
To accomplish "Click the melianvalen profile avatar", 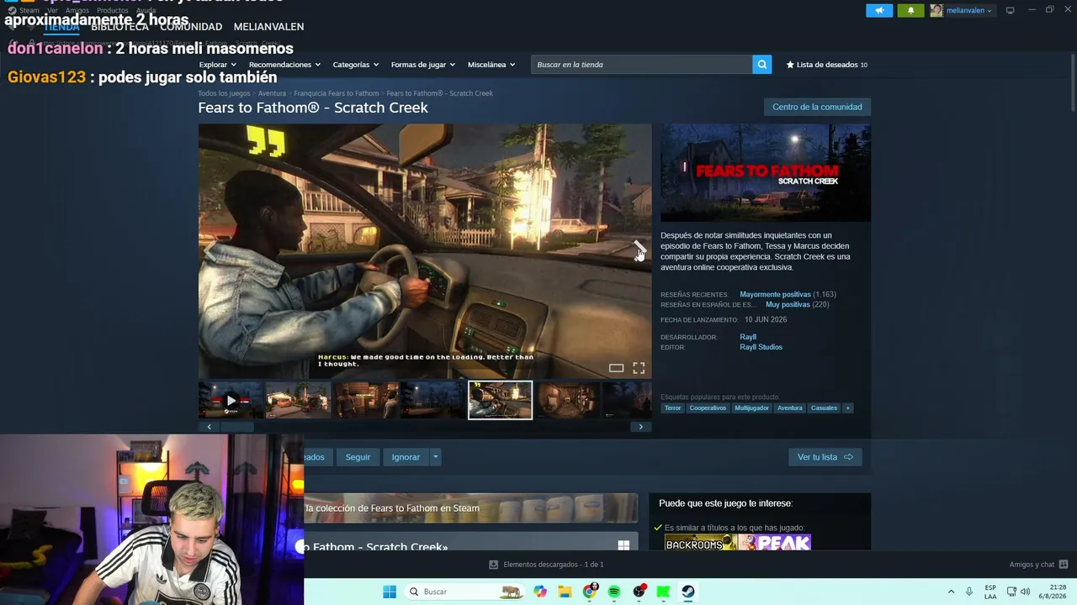I will pyautogui.click(x=936, y=10).
